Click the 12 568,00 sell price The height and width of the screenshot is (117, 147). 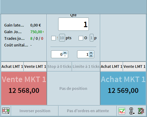click(x=24, y=90)
